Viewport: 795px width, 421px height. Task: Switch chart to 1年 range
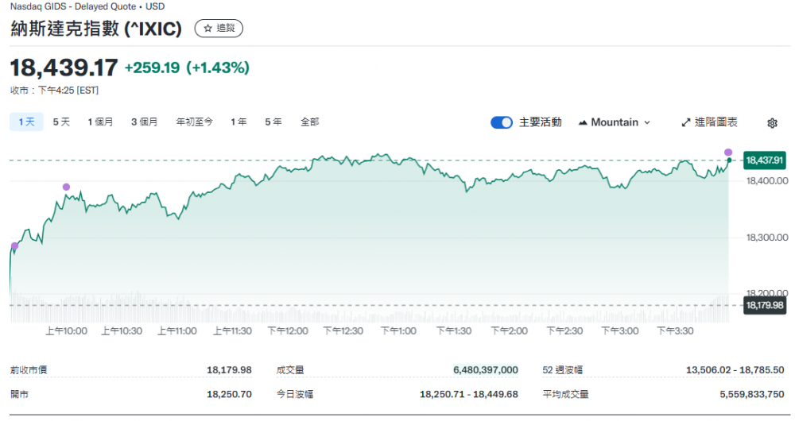coord(238,122)
